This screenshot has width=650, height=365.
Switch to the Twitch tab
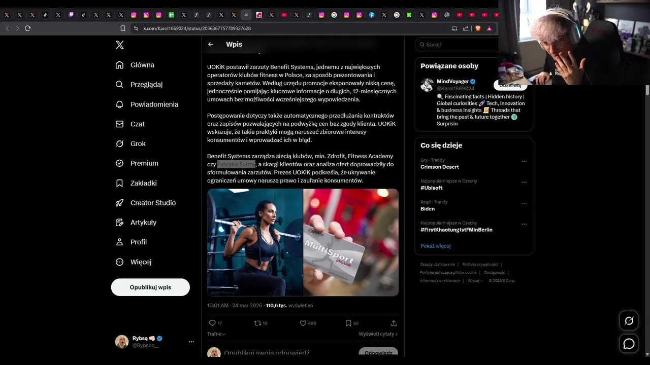[71, 15]
